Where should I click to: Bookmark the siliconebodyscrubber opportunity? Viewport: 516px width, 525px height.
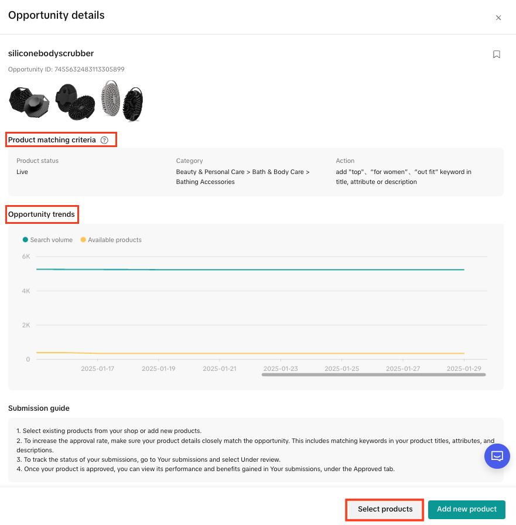coord(497,54)
